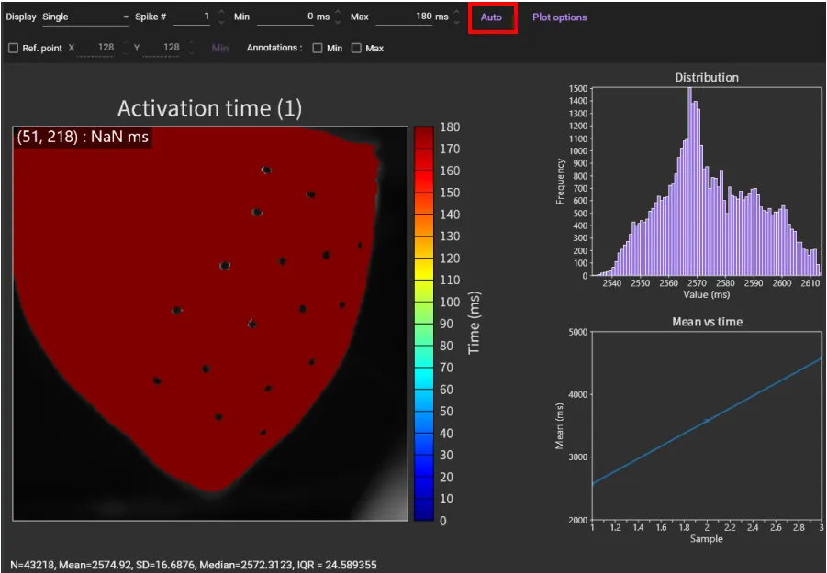
Task: Toggle the Annotations Max checkbox
Action: point(356,49)
